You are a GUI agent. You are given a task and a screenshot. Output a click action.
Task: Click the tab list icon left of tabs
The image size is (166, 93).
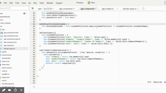32,8
